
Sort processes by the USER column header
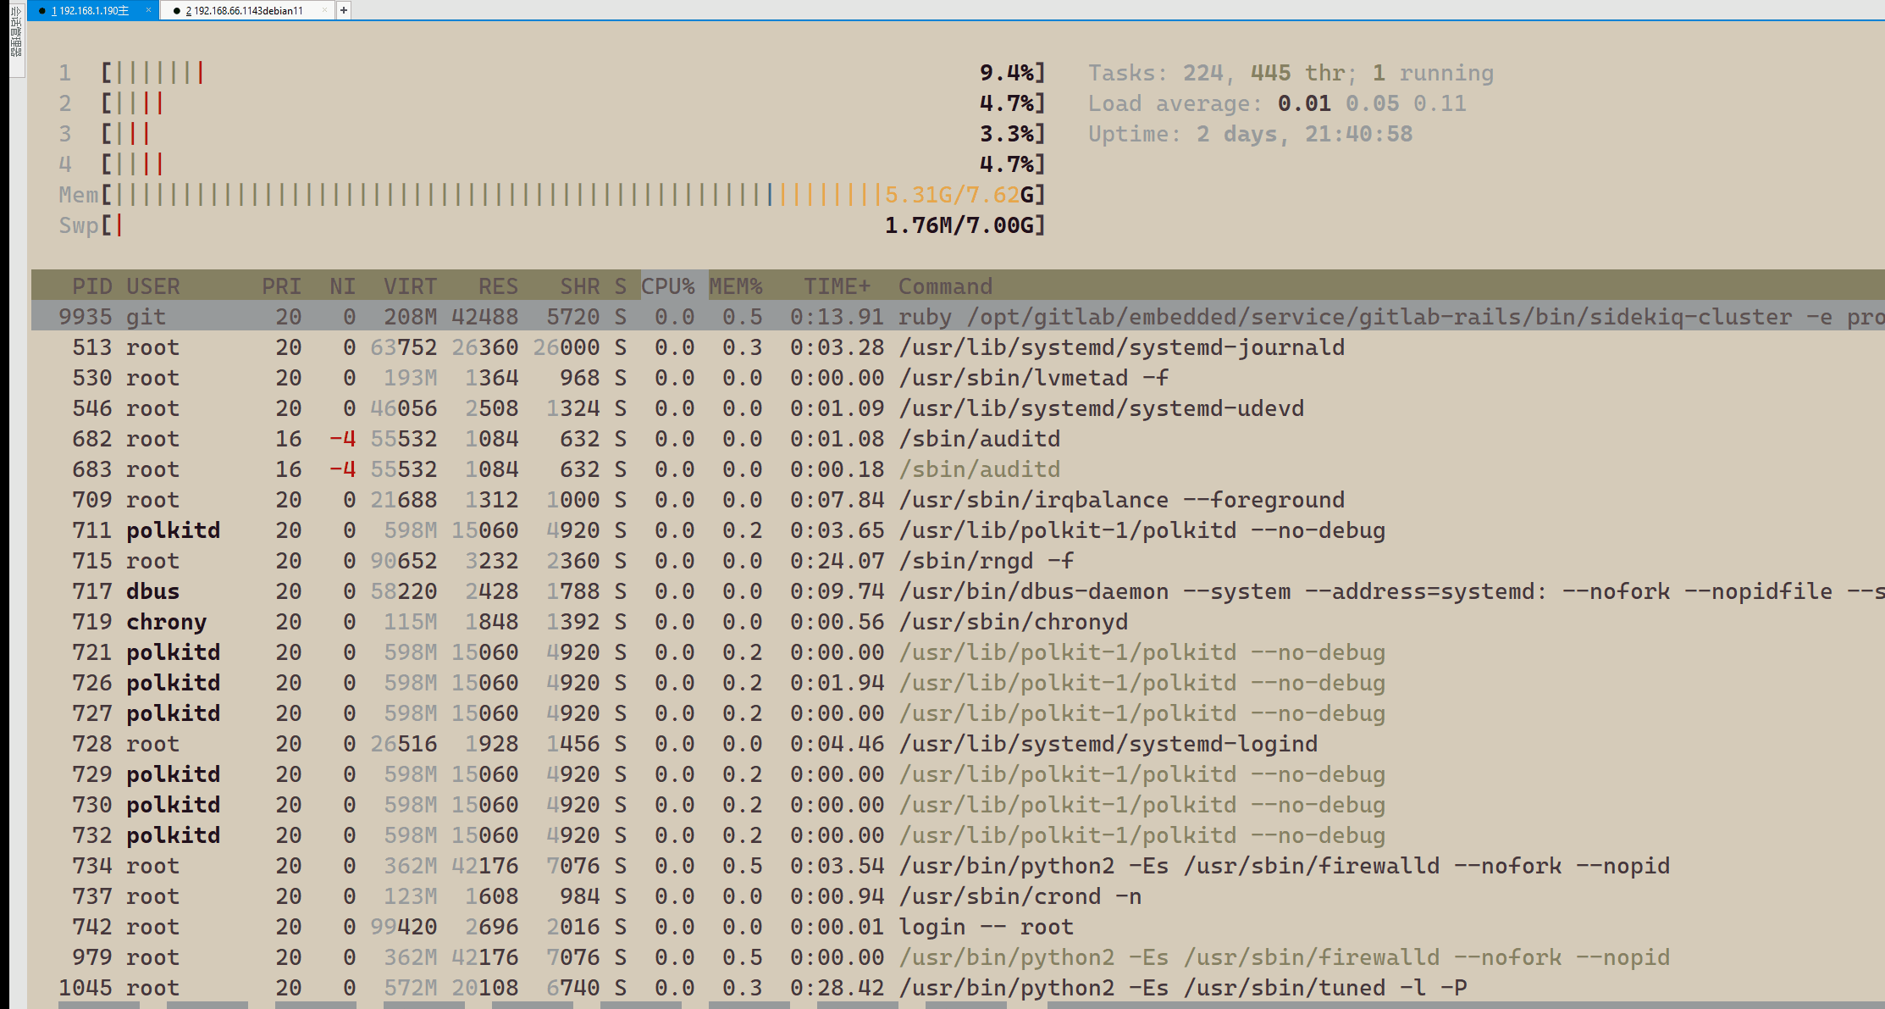tap(152, 286)
